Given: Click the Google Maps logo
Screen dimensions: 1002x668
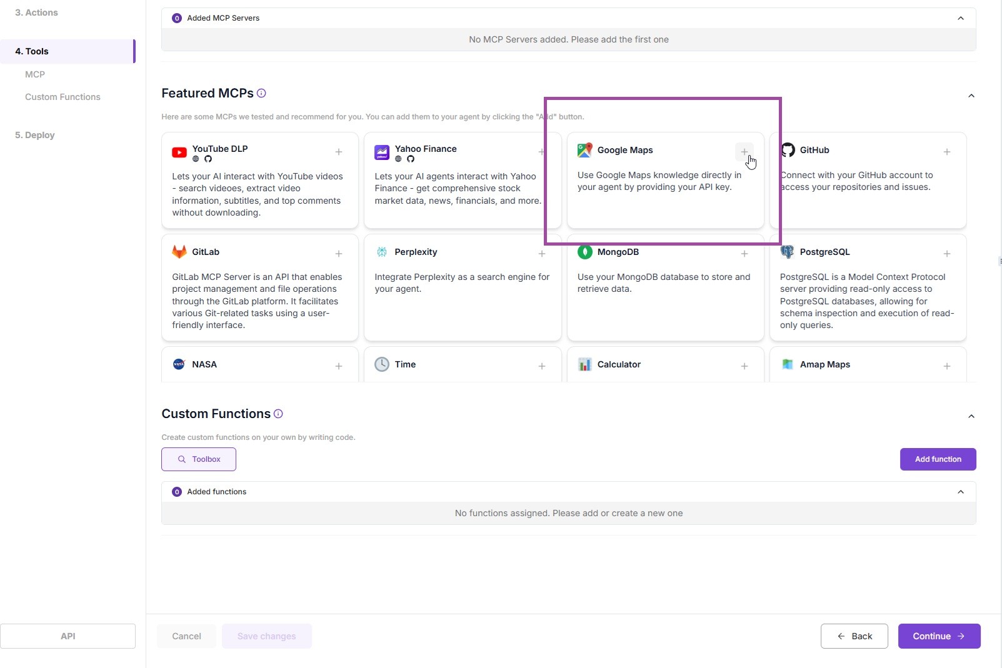Looking at the screenshot, I should (x=584, y=150).
